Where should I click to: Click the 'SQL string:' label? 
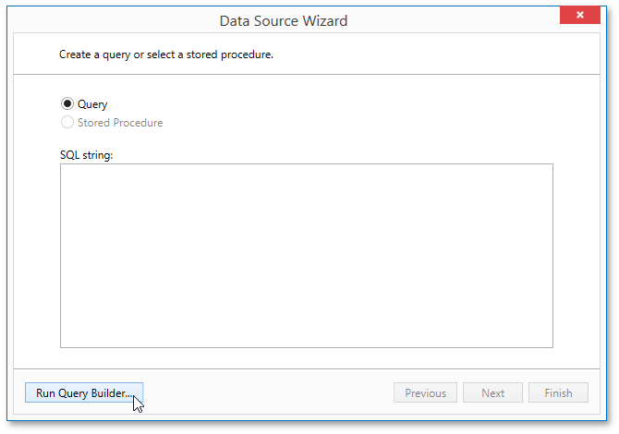tap(86, 154)
